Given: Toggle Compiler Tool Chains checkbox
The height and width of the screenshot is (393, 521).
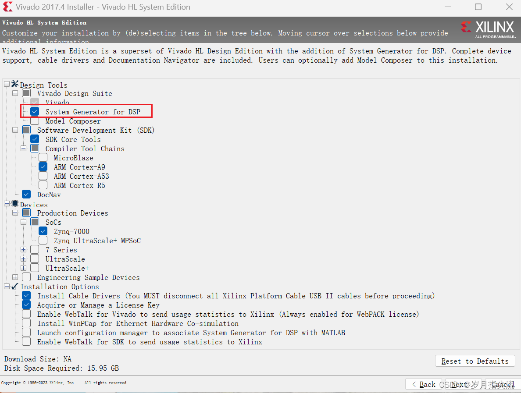Looking at the screenshot, I should (x=35, y=149).
